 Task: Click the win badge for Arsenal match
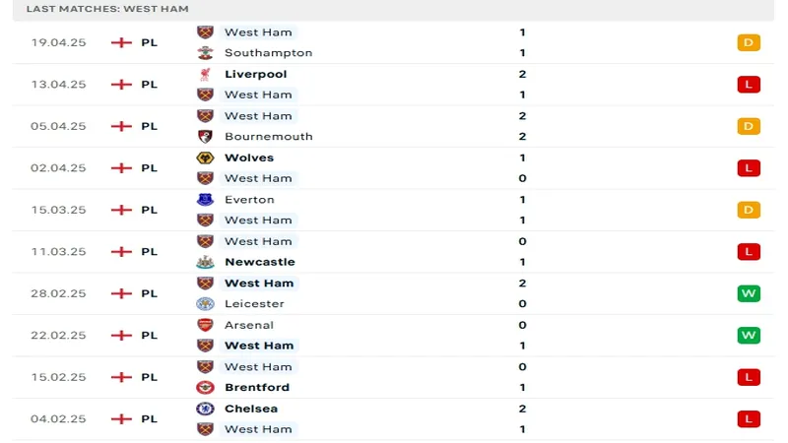749,336
